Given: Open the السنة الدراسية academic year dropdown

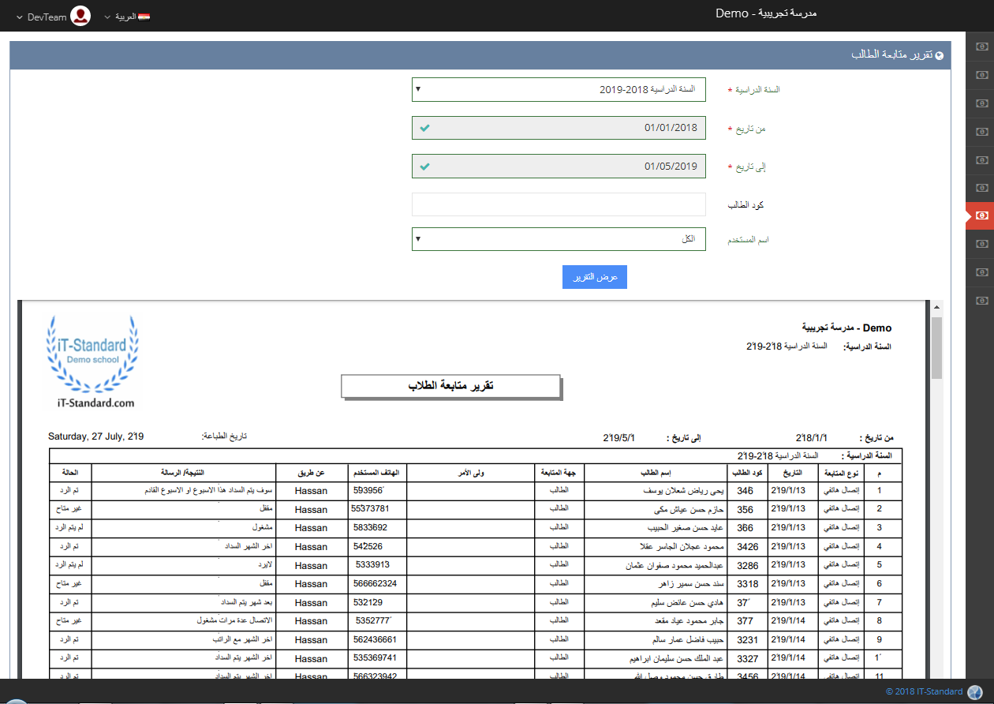Looking at the screenshot, I should 559,89.
